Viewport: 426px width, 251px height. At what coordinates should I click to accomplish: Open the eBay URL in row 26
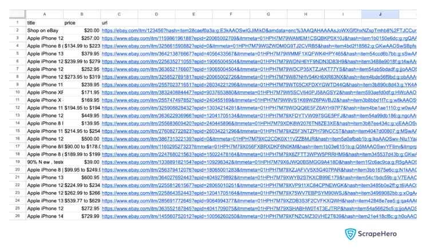tap(259, 216)
